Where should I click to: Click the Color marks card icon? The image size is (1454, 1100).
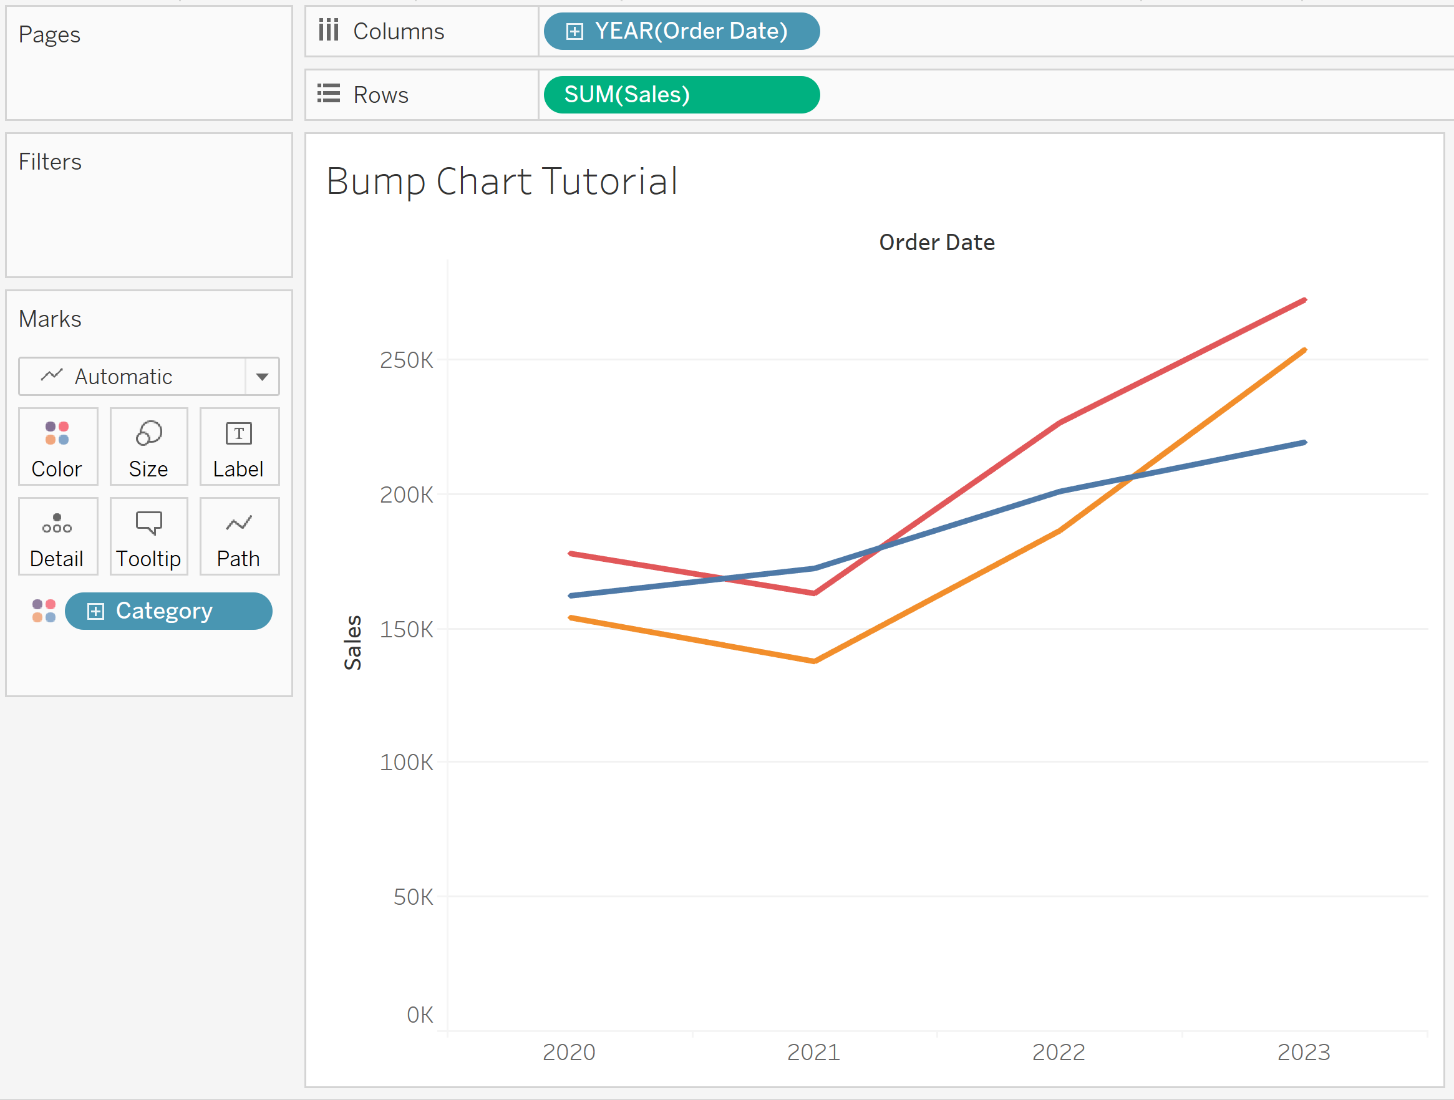(x=57, y=433)
